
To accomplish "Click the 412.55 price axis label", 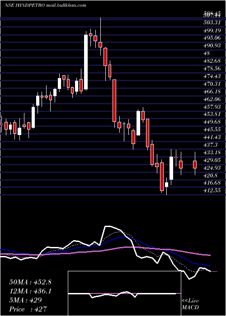I will [212, 191].
